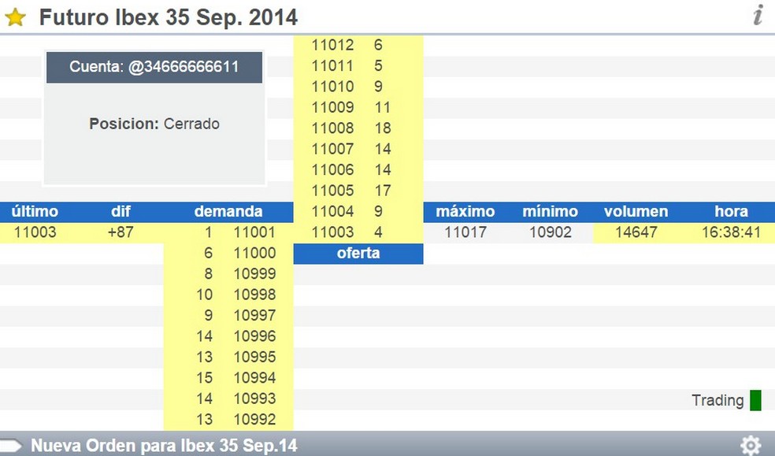
Task: Open the settings gear icon
Action: (x=751, y=445)
